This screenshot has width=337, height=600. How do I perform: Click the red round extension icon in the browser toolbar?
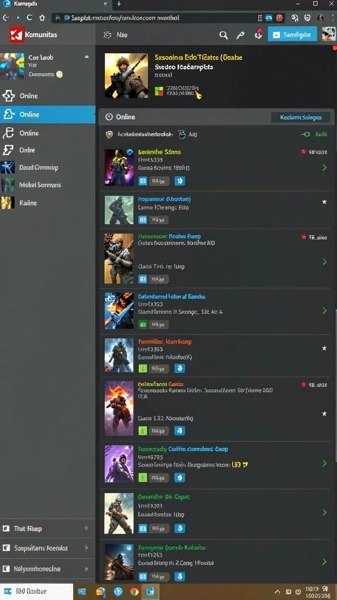click(x=279, y=18)
